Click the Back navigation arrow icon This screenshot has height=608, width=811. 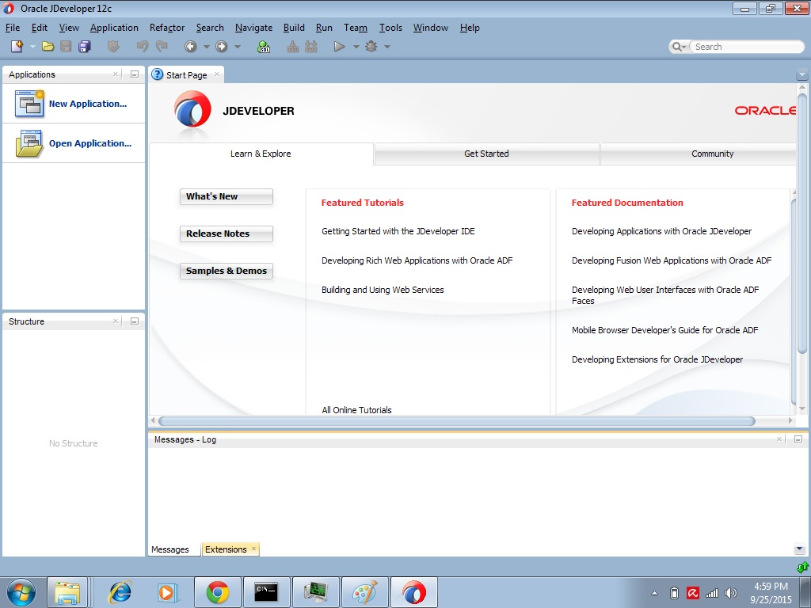click(189, 46)
